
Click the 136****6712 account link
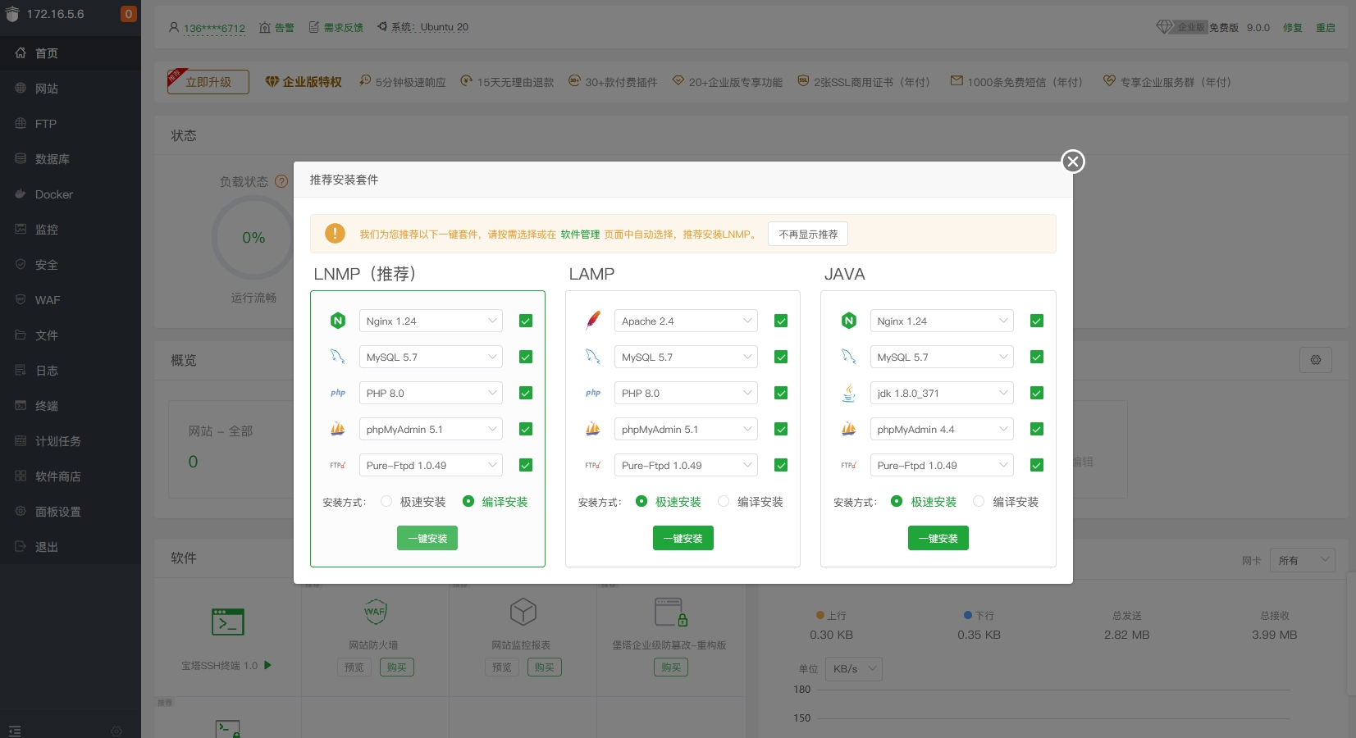[214, 28]
